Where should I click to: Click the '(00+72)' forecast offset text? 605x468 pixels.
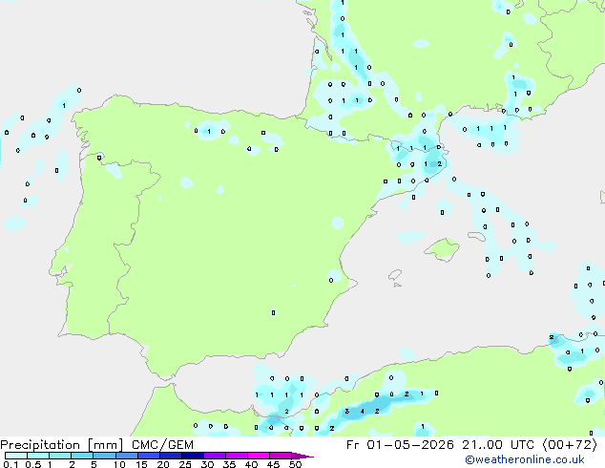[570, 445]
